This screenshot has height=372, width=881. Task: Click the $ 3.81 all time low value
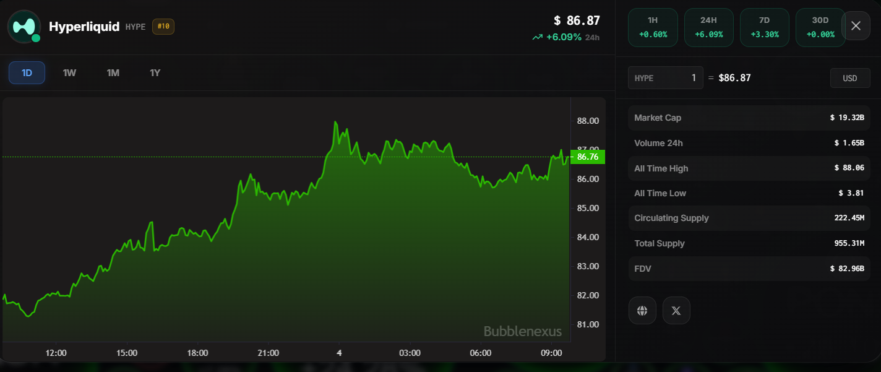pyautogui.click(x=851, y=193)
